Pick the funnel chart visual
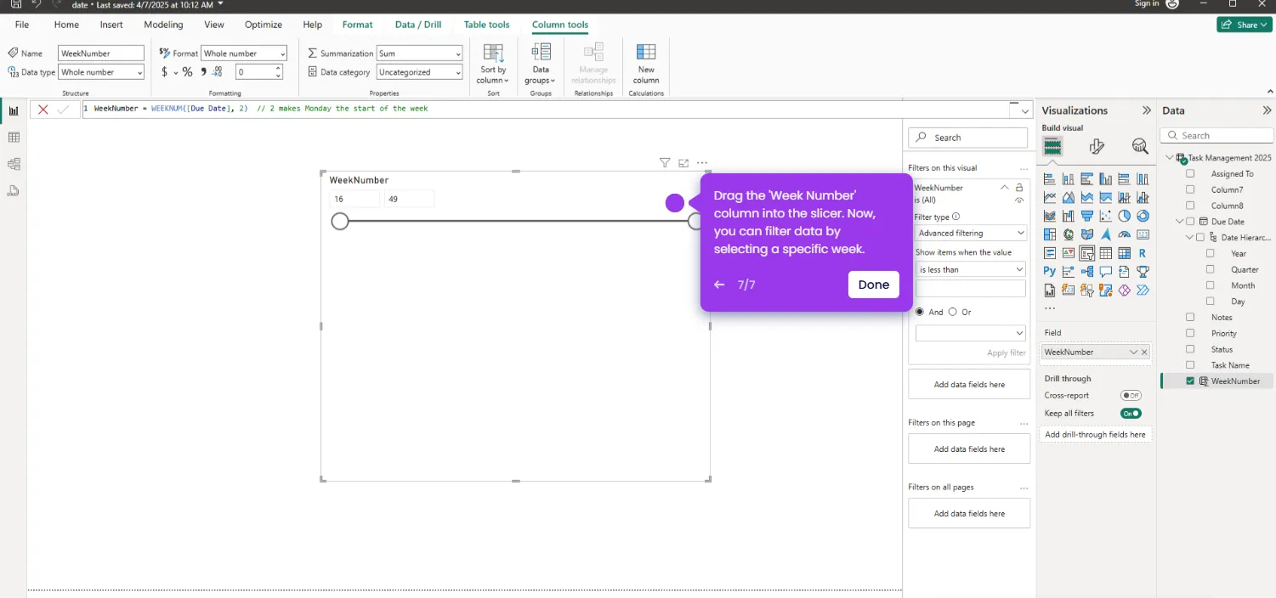 point(1087,216)
